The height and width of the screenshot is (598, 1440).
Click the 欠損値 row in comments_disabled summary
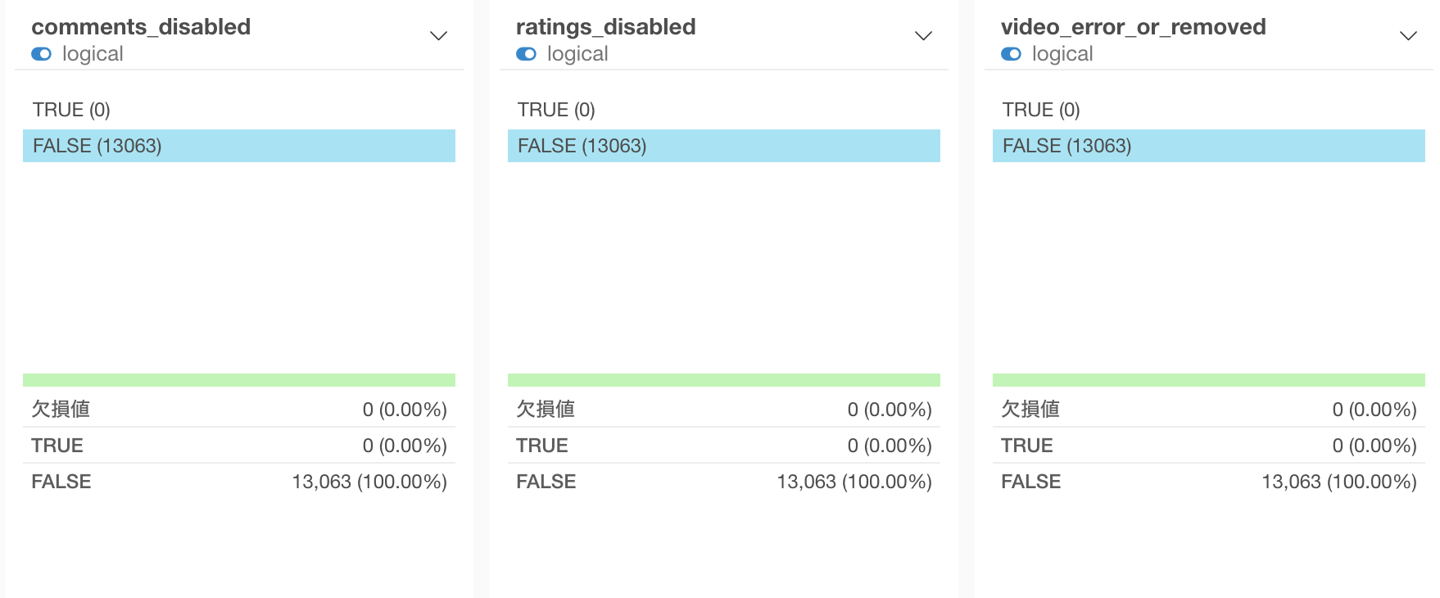pos(239,410)
